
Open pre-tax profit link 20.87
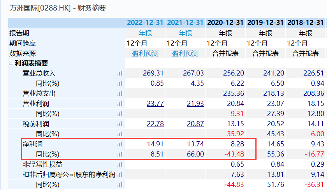point(195,124)
